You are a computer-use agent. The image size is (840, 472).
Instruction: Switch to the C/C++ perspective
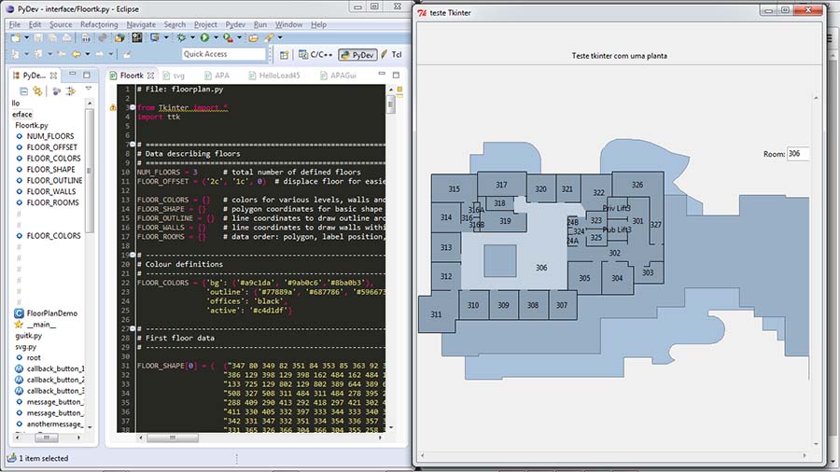tap(315, 55)
